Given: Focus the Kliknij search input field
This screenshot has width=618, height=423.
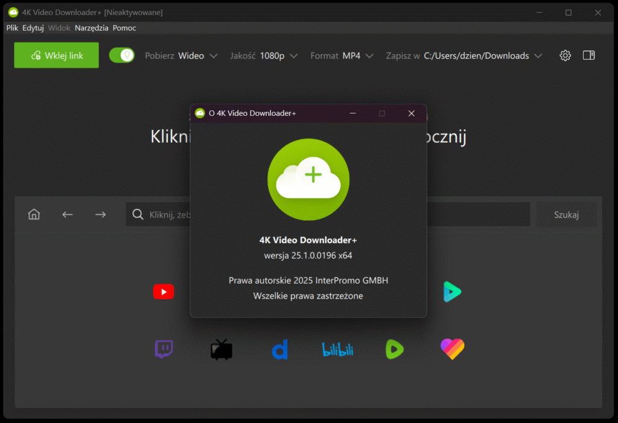Looking at the screenshot, I should [x=328, y=214].
